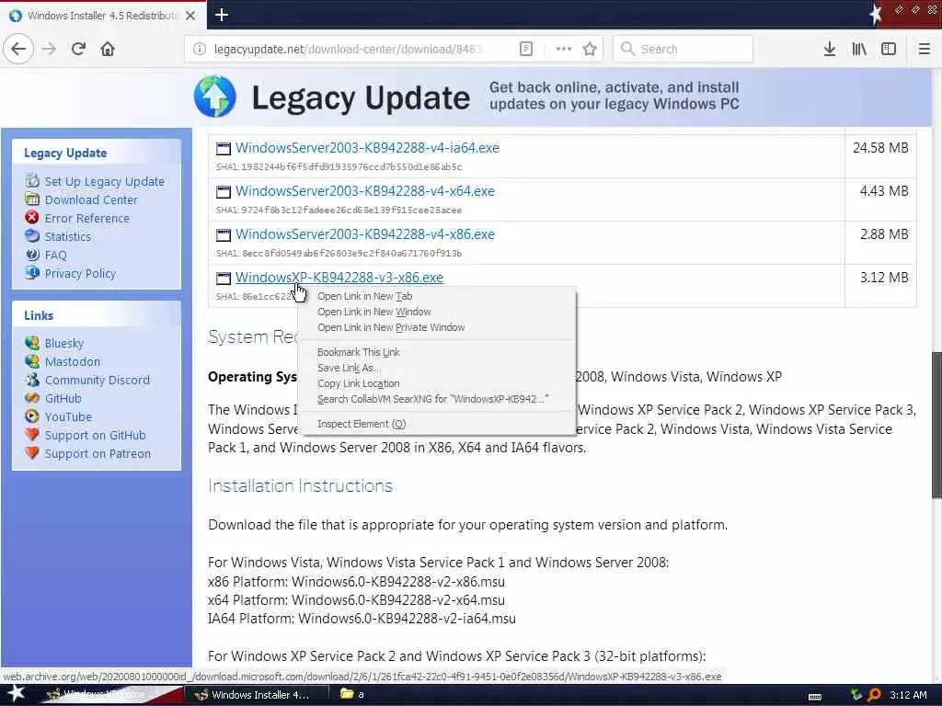
Task: Choose Open Link in New Private Window
Action: coord(391,327)
